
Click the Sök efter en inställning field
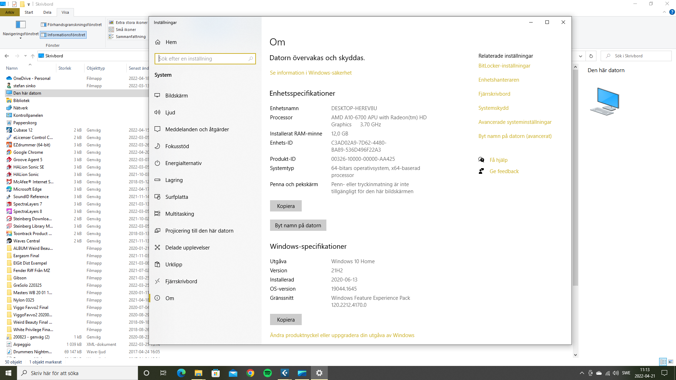click(x=202, y=59)
